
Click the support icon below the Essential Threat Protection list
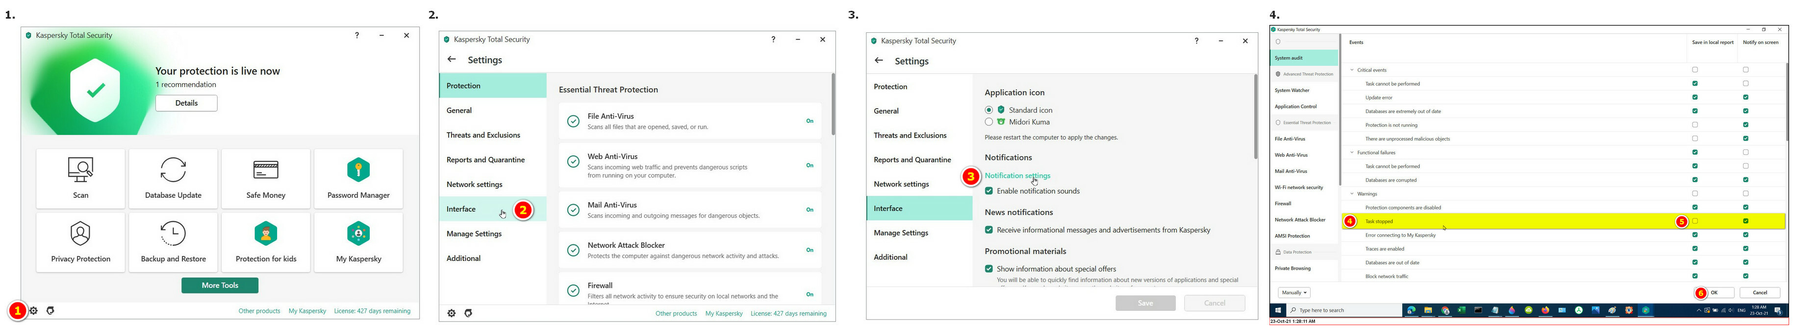pos(468,313)
